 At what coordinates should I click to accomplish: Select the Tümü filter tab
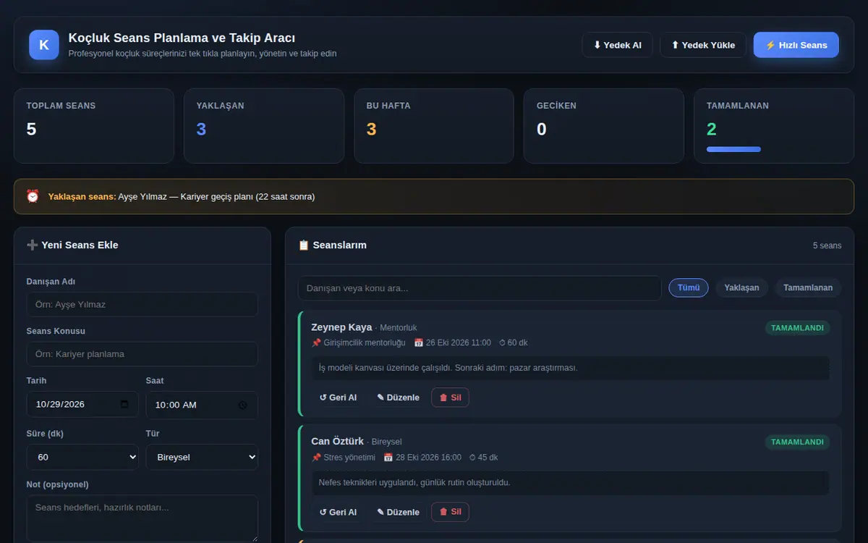[689, 287]
